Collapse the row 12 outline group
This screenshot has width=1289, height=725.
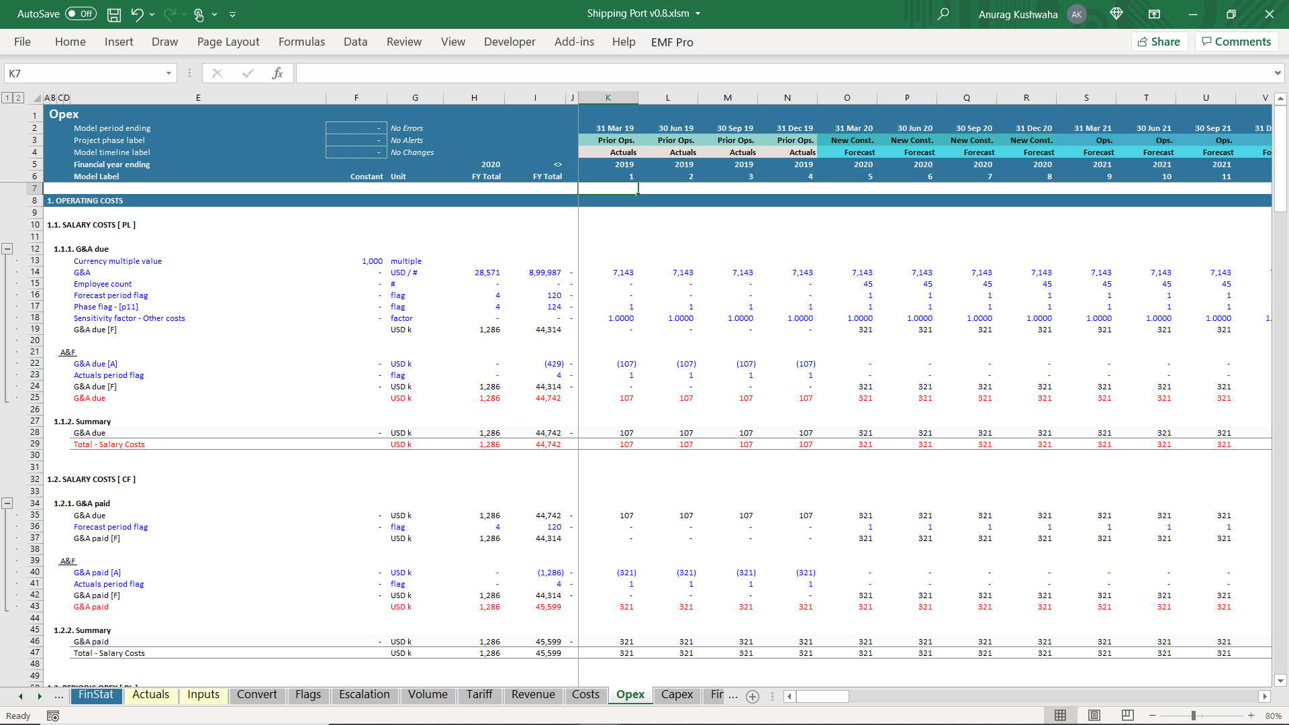pyautogui.click(x=7, y=248)
